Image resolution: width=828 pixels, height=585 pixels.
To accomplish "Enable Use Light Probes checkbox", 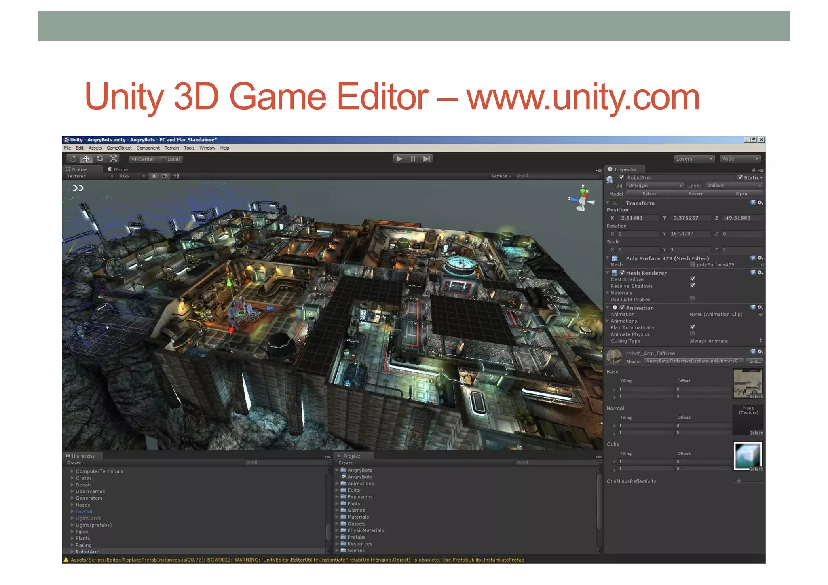I will pyautogui.click(x=693, y=299).
